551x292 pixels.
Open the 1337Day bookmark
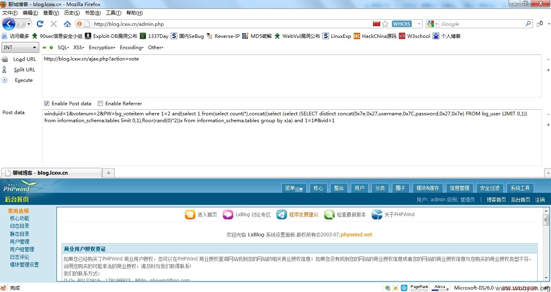click(154, 36)
